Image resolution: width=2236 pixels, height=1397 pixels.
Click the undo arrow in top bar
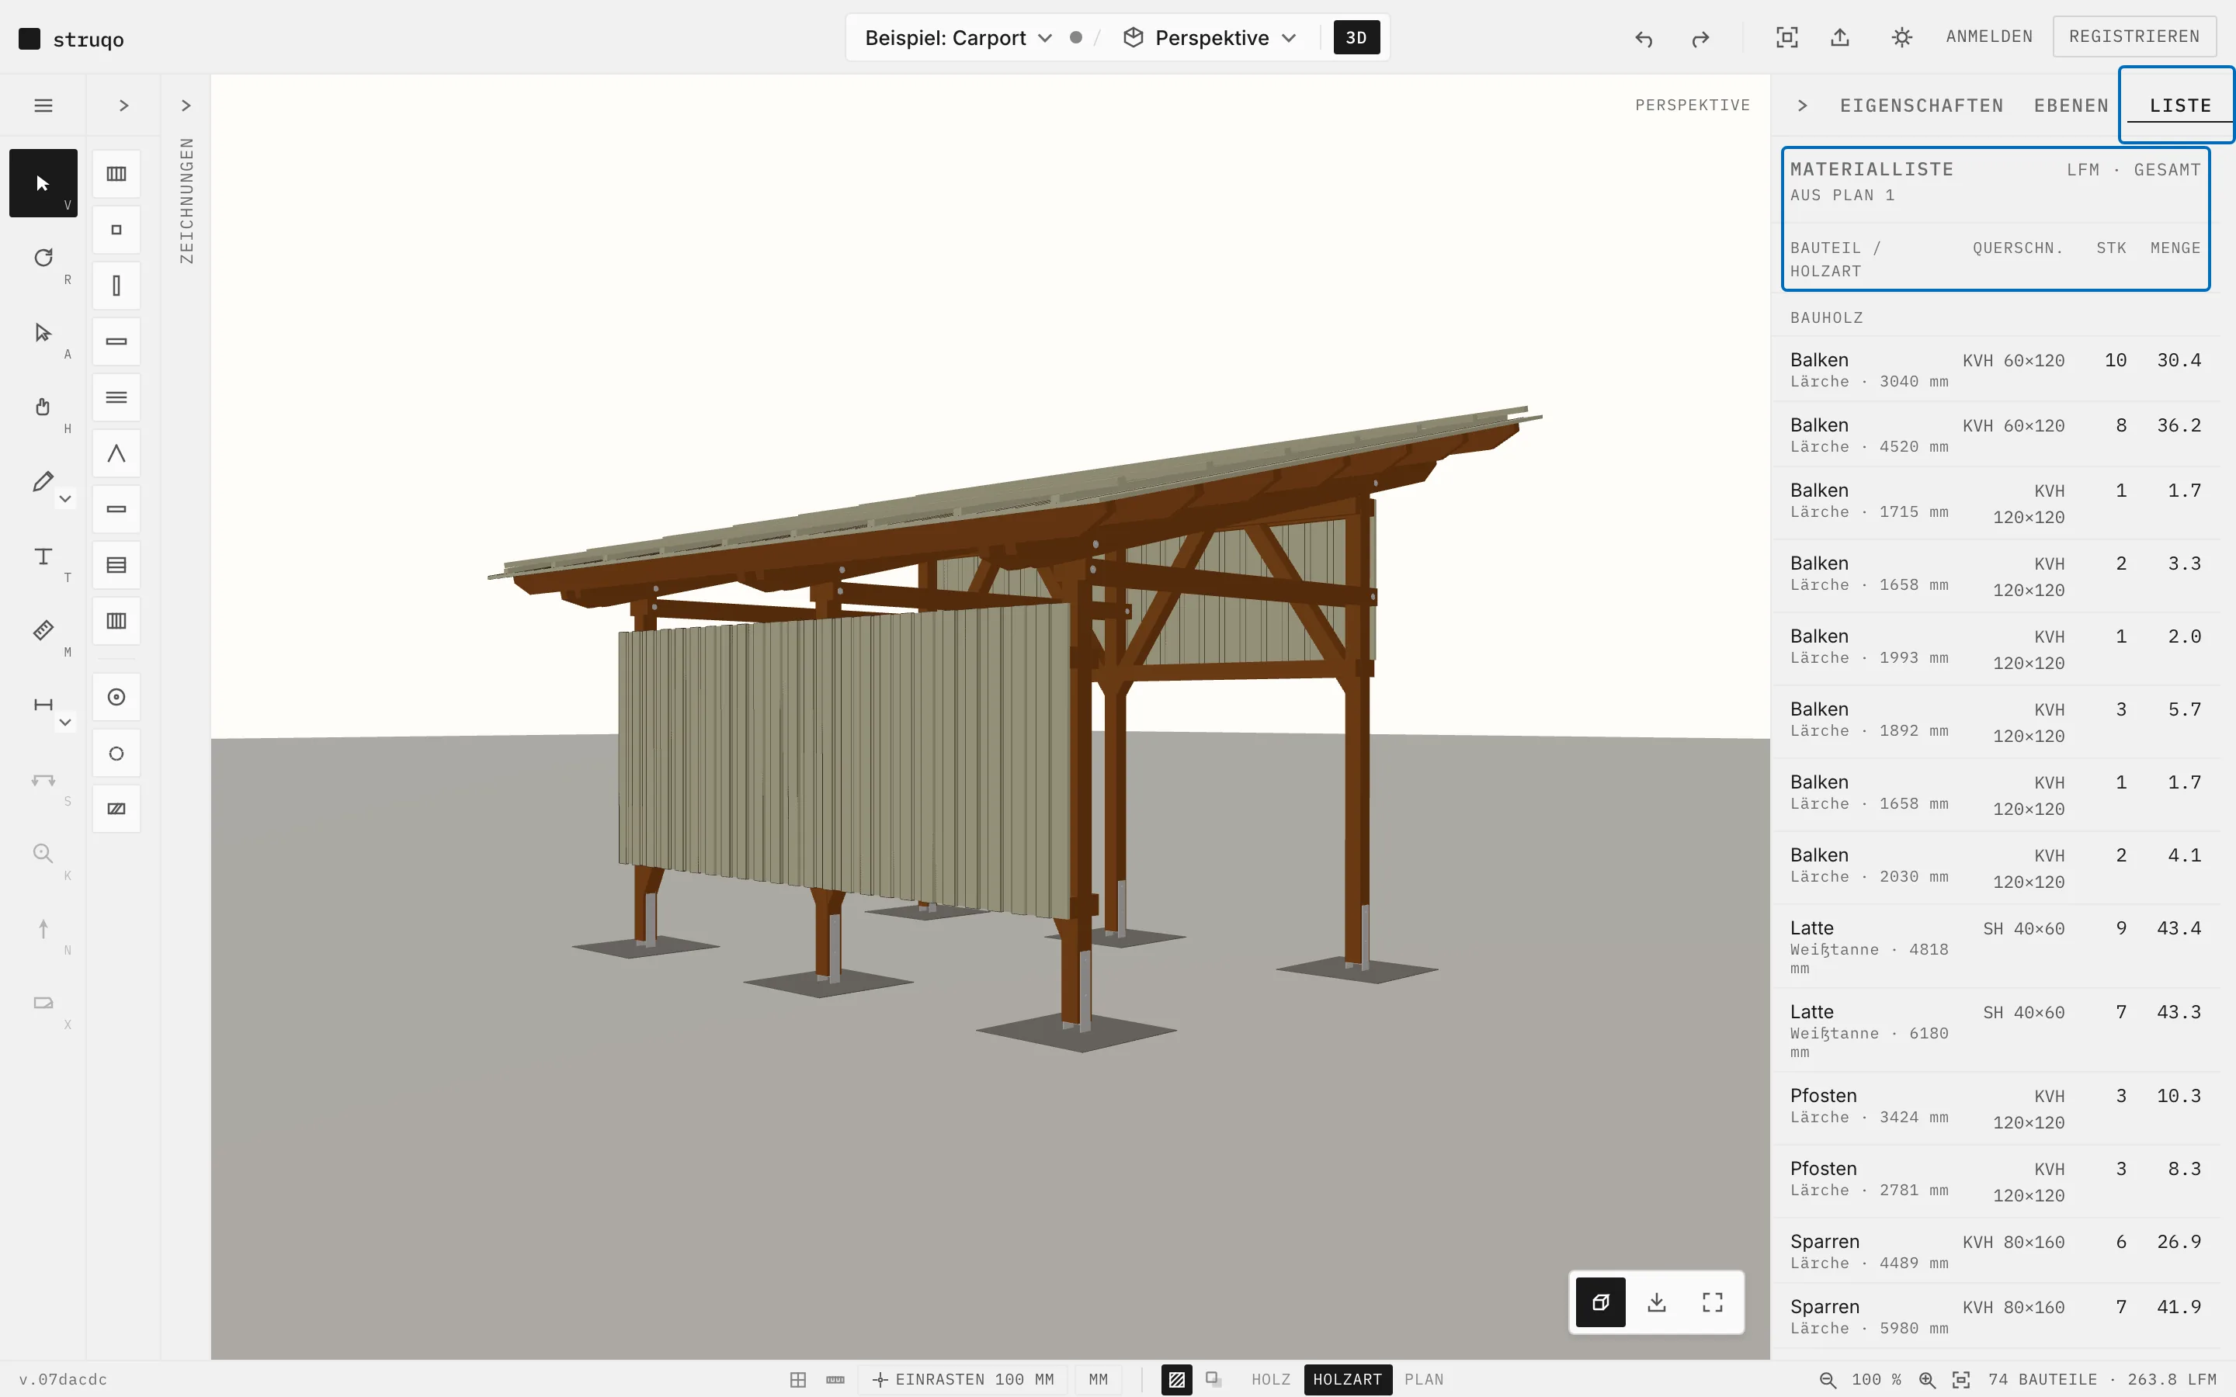click(x=1644, y=38)
